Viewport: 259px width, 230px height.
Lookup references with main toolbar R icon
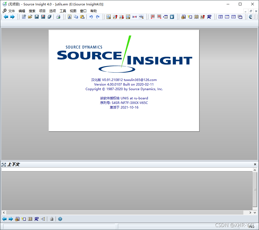pyautogui.click(x=209, y=17)
